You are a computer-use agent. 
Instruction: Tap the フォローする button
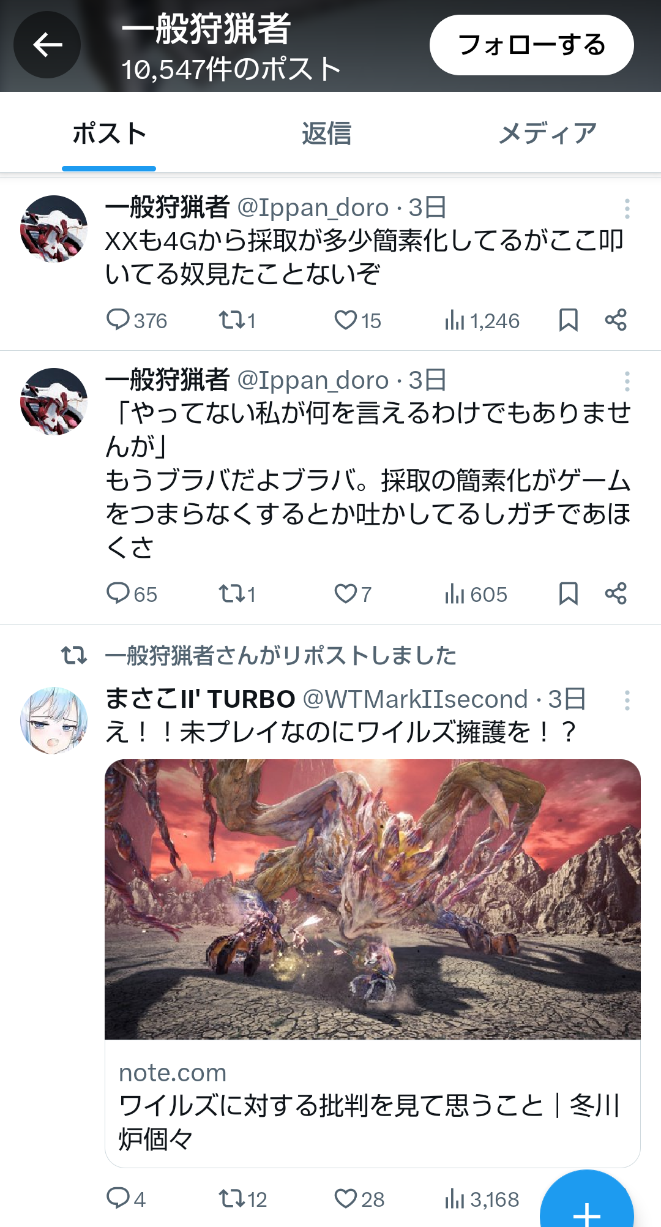(531, 45)
